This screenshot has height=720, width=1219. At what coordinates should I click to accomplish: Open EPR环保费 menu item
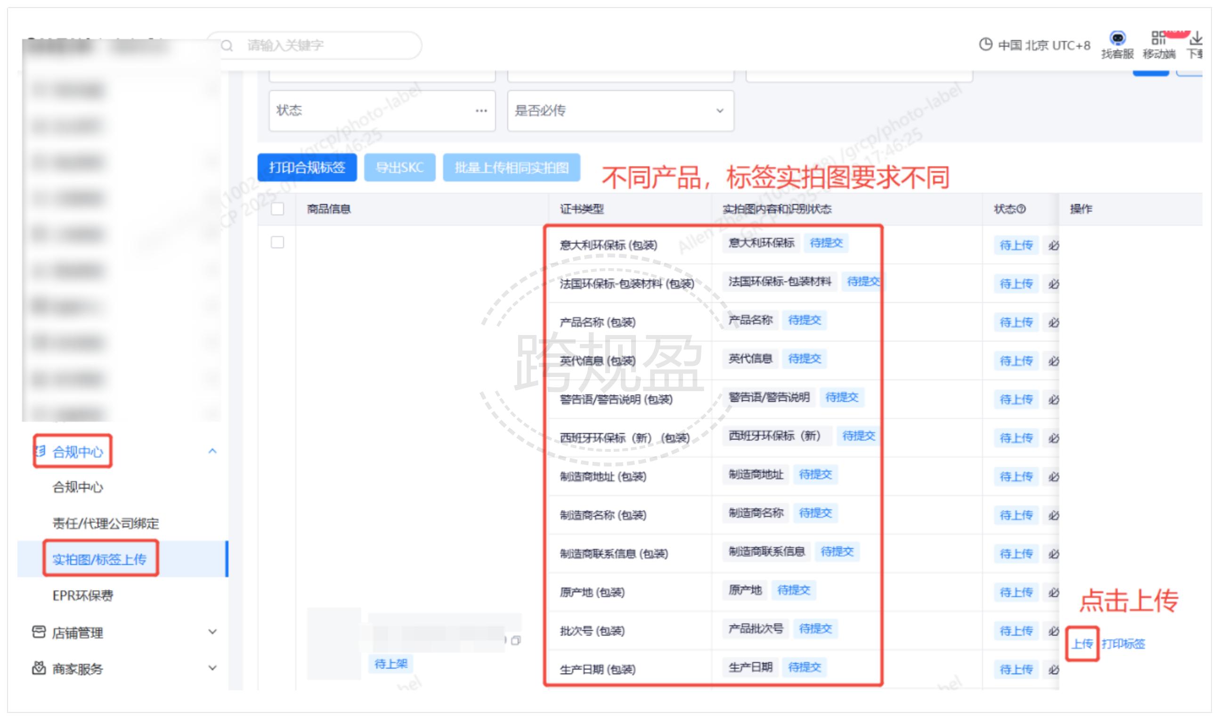82,595
